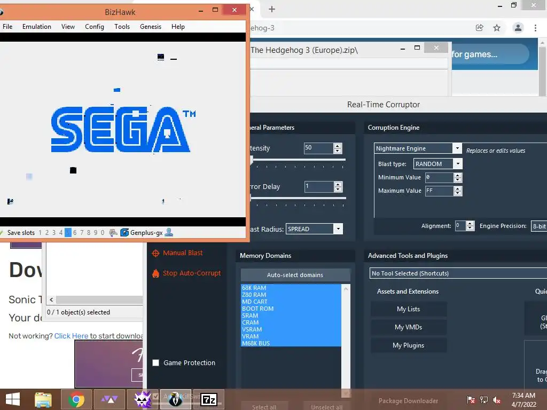Screen dimensions: 547x410
Task: Switch to Chrome in the taskbar
Action: [x=76, y=399]
